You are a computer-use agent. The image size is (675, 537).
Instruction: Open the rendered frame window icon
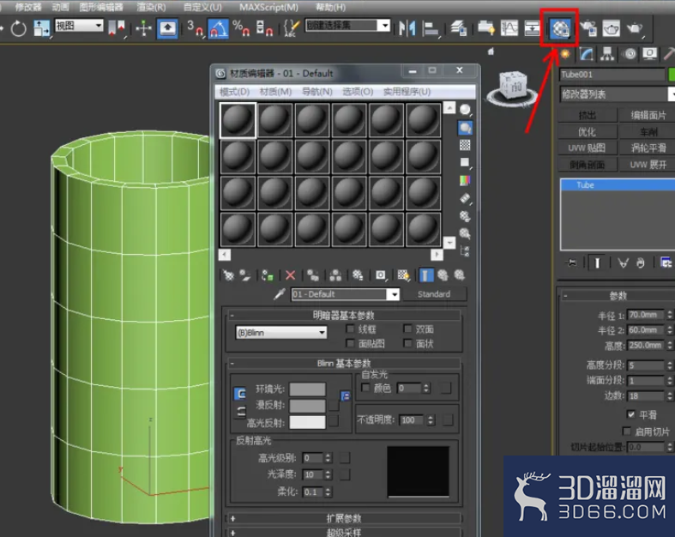click(x=611, y=28)
